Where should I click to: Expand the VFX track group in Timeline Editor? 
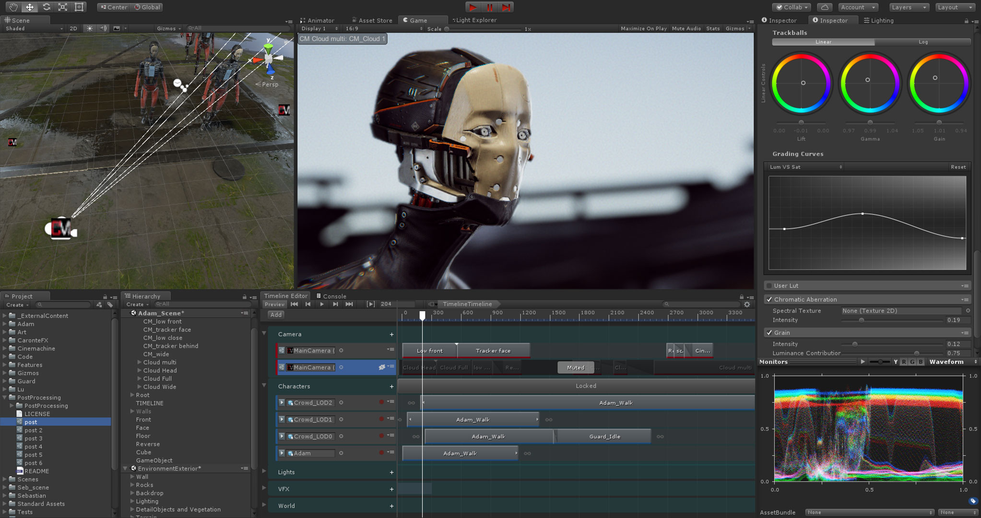[x=268, y=489]
